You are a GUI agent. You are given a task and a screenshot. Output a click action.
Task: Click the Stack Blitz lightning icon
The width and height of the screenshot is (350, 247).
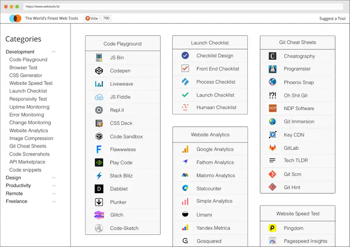pyautogui.click(x=99, y=176)
